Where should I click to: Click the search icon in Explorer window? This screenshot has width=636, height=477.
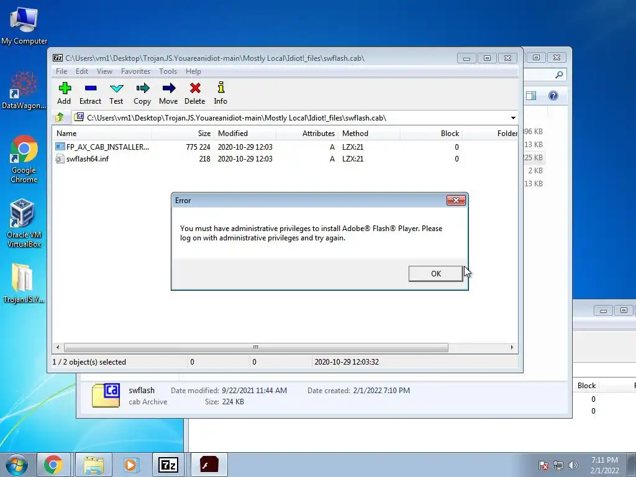click(559, 75)
